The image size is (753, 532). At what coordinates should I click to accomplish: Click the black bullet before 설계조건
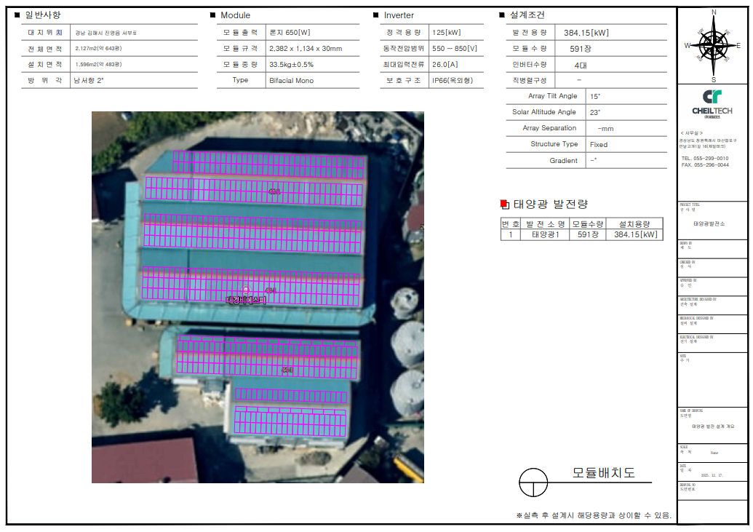click(x=501, y=15)
